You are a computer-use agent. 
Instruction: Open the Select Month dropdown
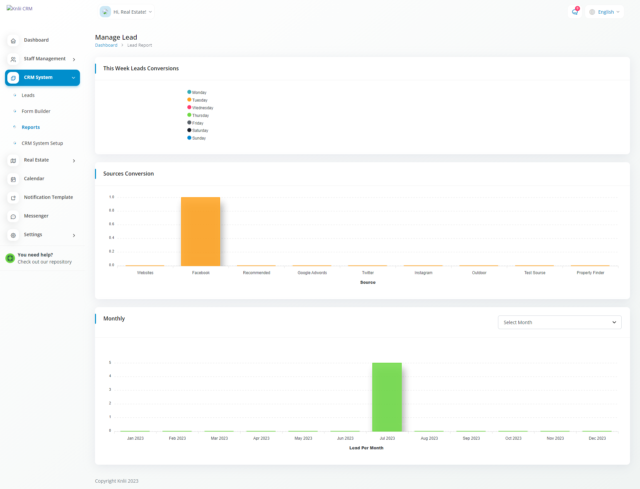[x=559, y=322]
